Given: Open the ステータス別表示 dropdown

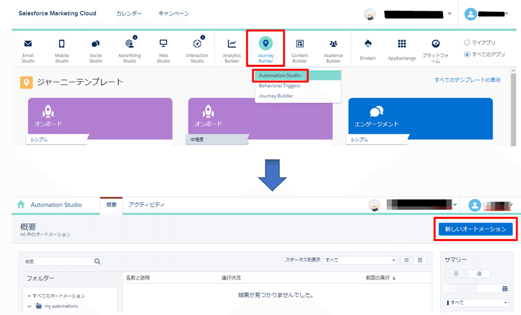Looking at the screenshot, I should click(x=360, y=260).
